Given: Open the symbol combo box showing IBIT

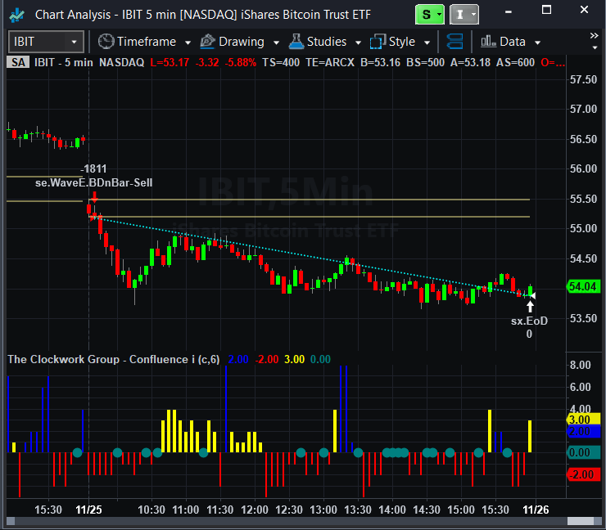Looking at the screenshot, I should [x=46, y=41].
